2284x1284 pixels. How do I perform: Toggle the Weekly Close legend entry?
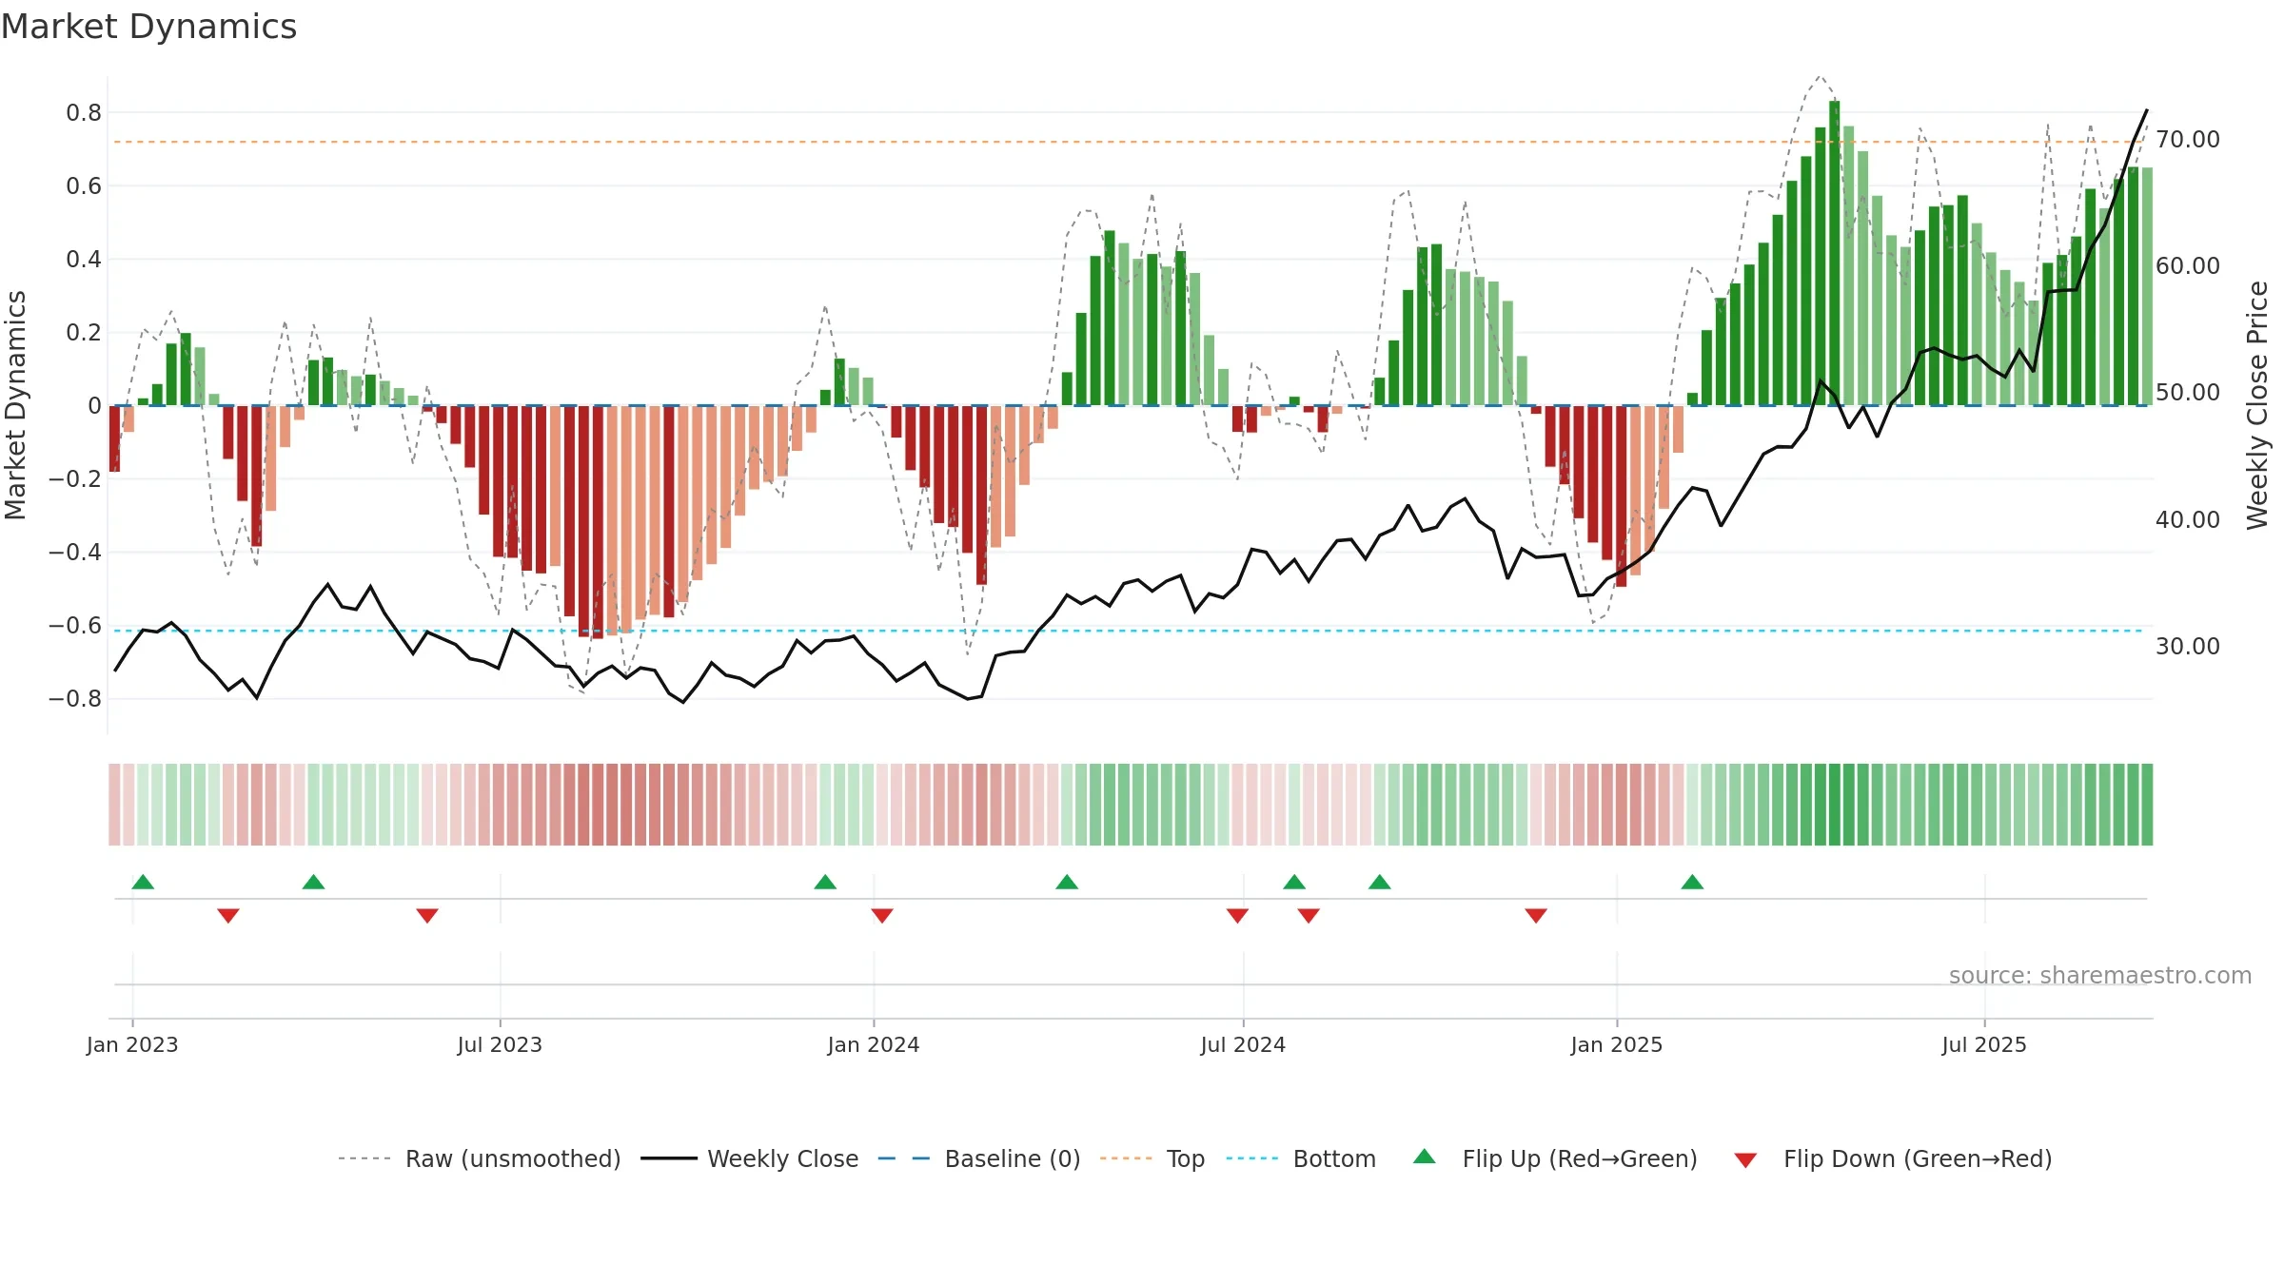[750, 1158]
